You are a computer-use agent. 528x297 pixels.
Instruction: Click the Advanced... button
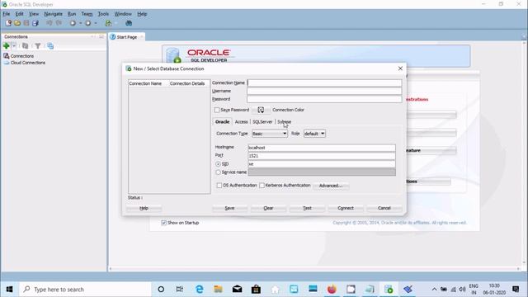click(x=331, y=186)
